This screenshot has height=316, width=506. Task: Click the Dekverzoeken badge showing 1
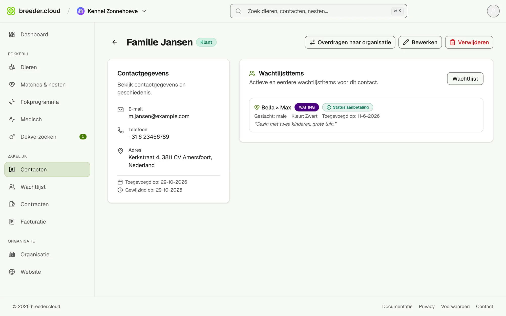pos(83,137)
